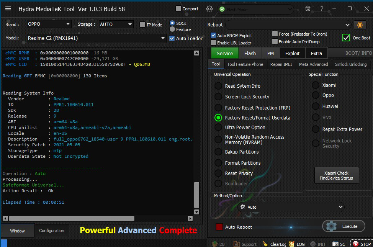Open the hamburger menu

8,8
